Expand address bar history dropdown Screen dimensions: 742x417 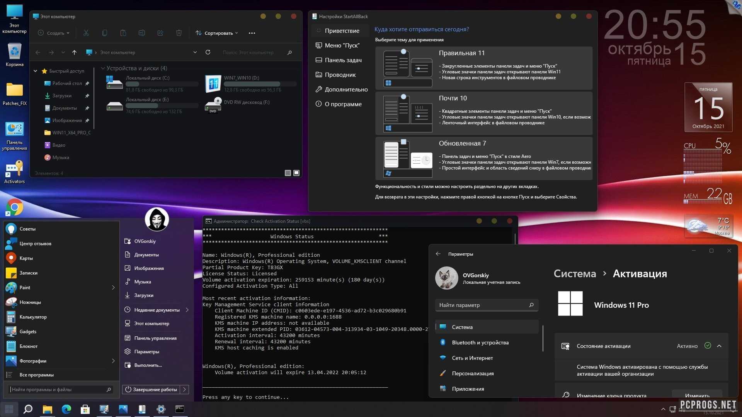point(195,52)
